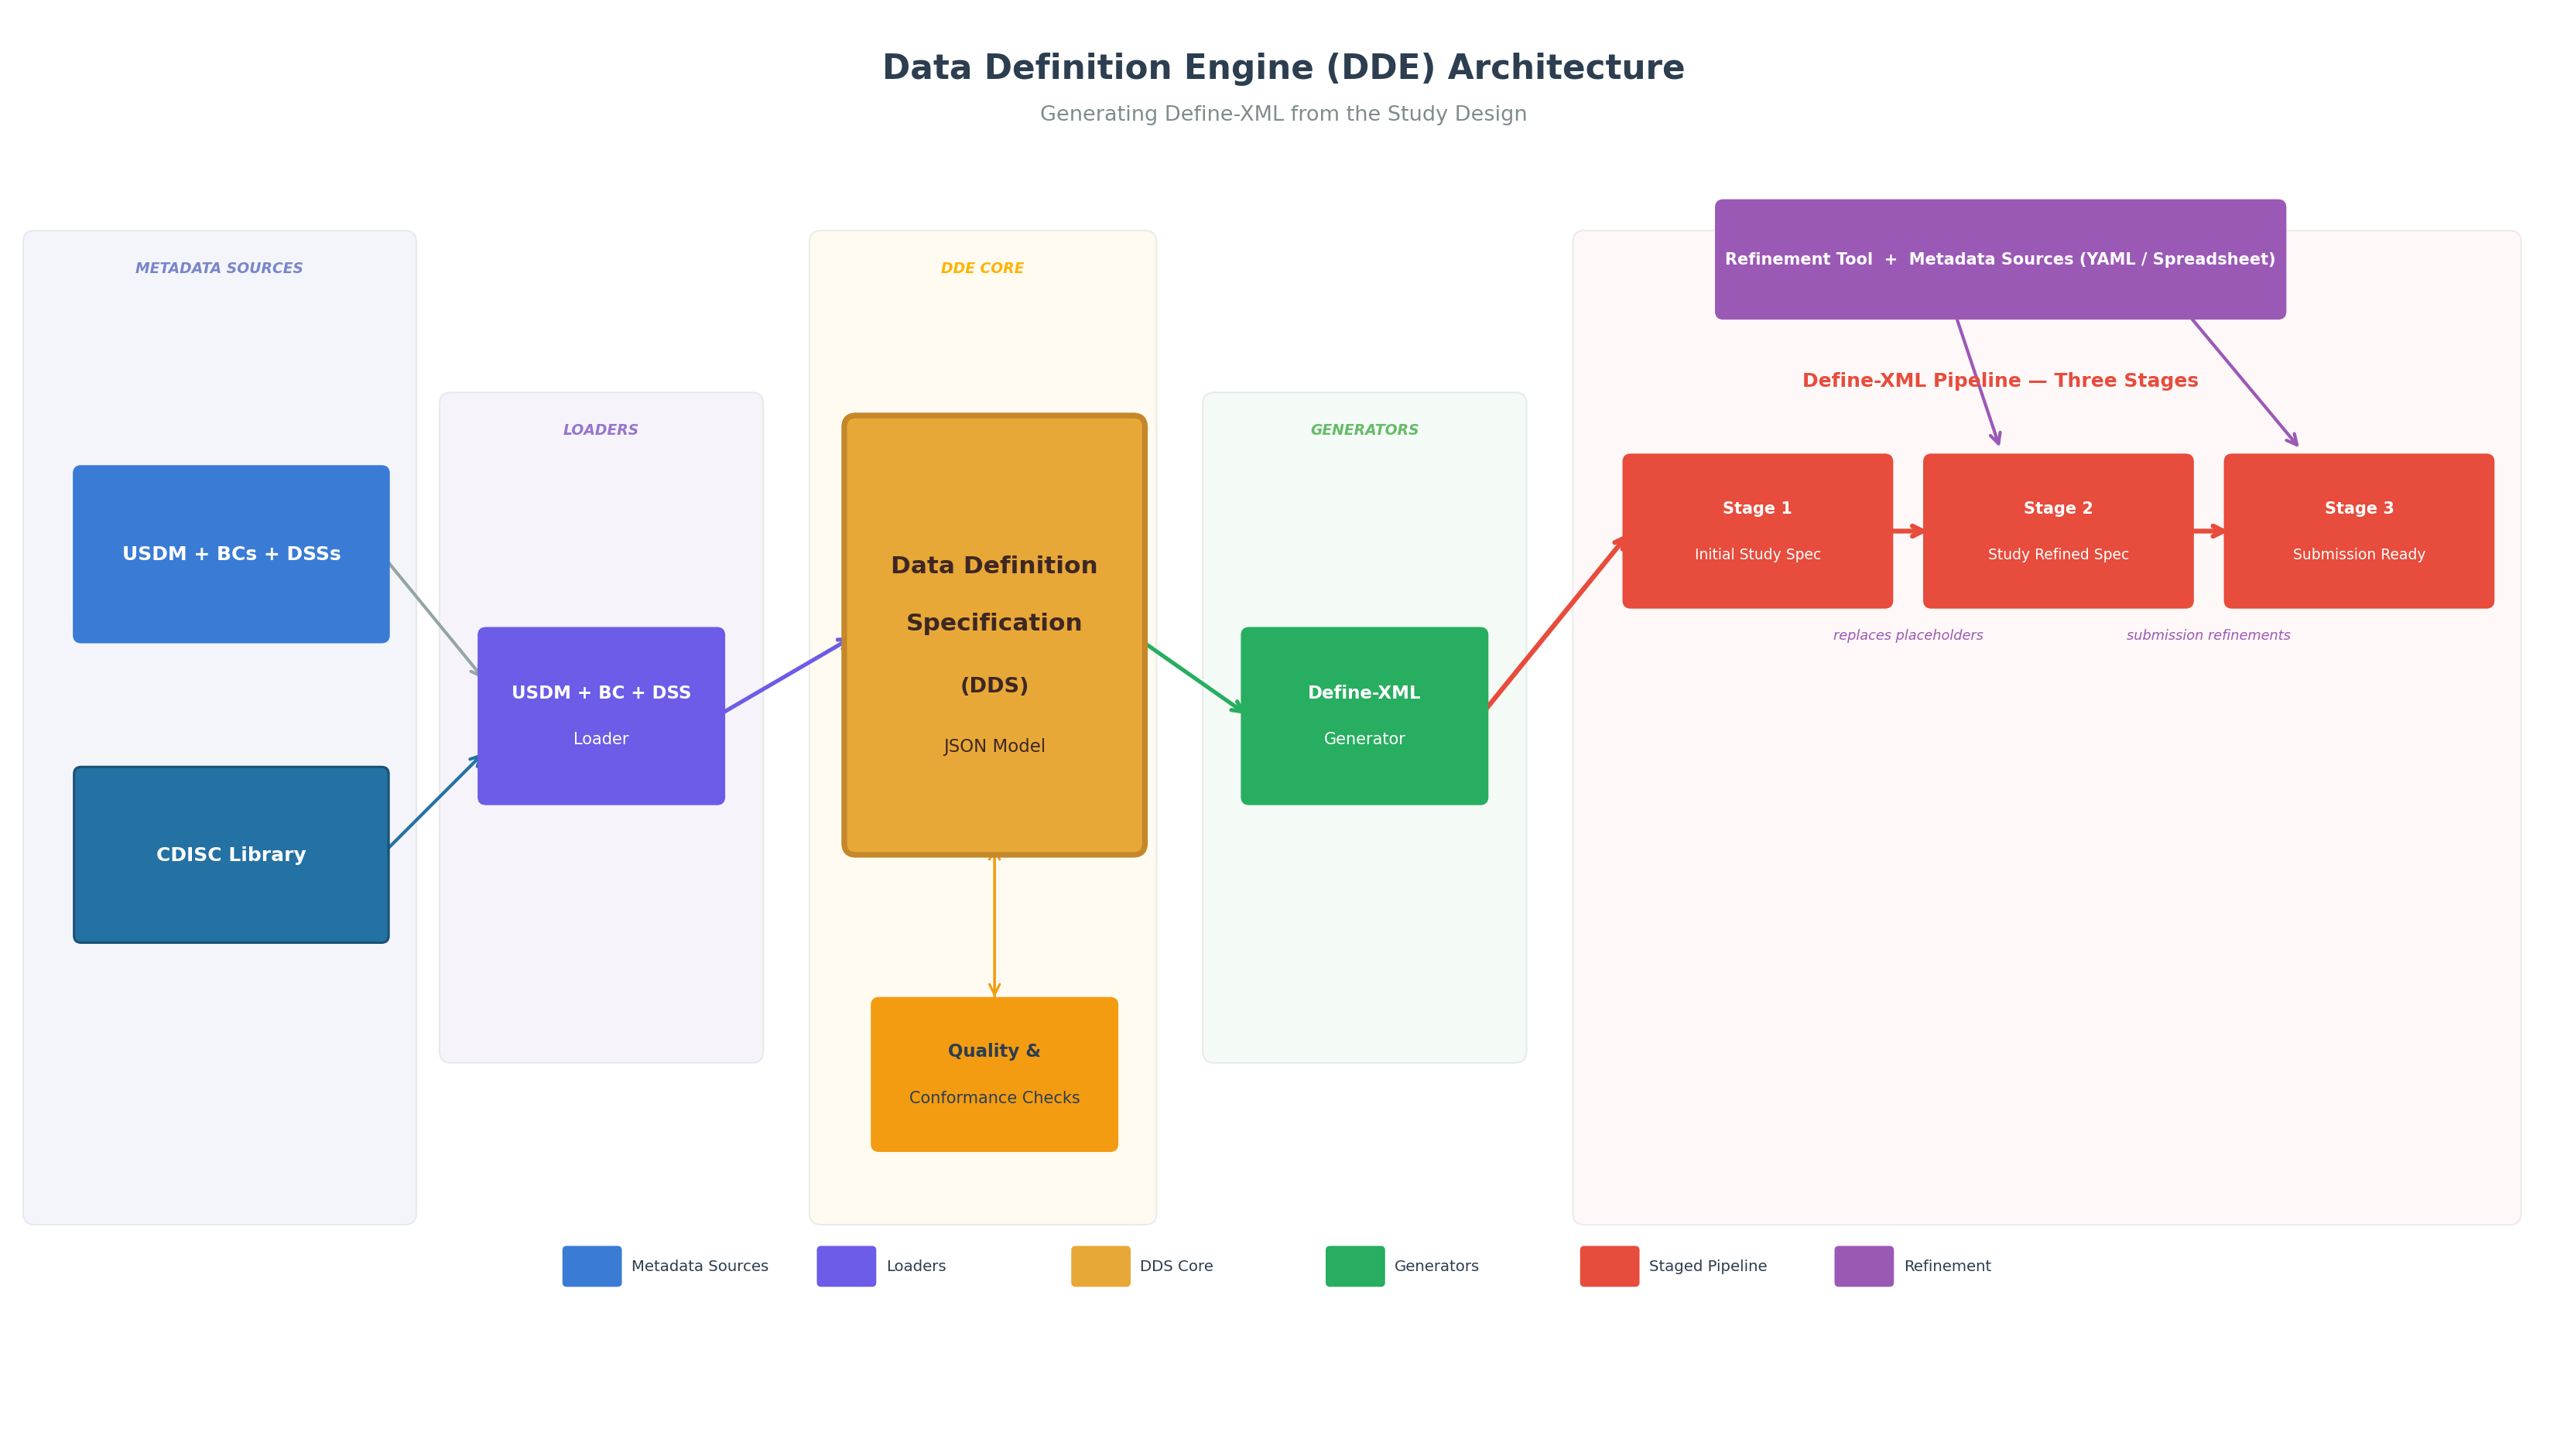Select the purple Refinement Tool box

coord(2000,259)
